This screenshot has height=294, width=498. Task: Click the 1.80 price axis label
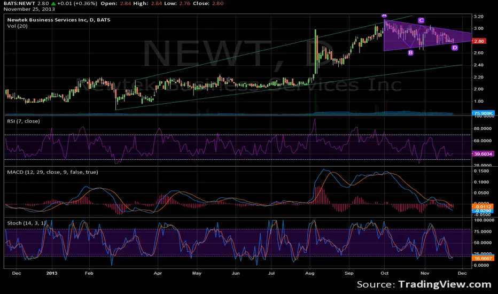tap(479, 102)
